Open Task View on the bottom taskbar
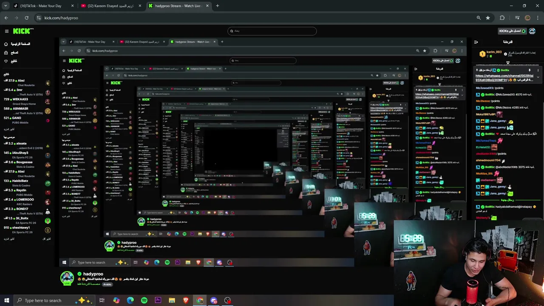The height and width of the screenshot is (306, 544). 102,300
